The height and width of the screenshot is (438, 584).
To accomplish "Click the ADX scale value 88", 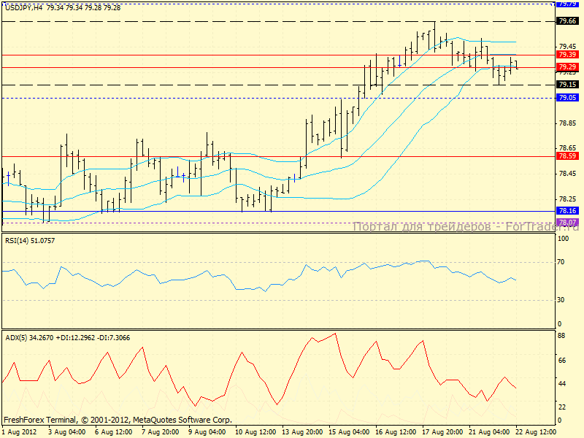I will point(562,336).
